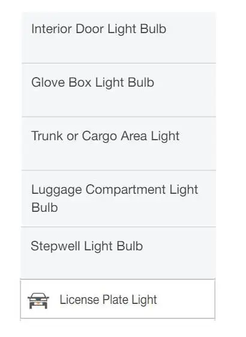Click the Glove Box Light Bulb text
This screenshot has height=337, width=246.
coord(92,83)
